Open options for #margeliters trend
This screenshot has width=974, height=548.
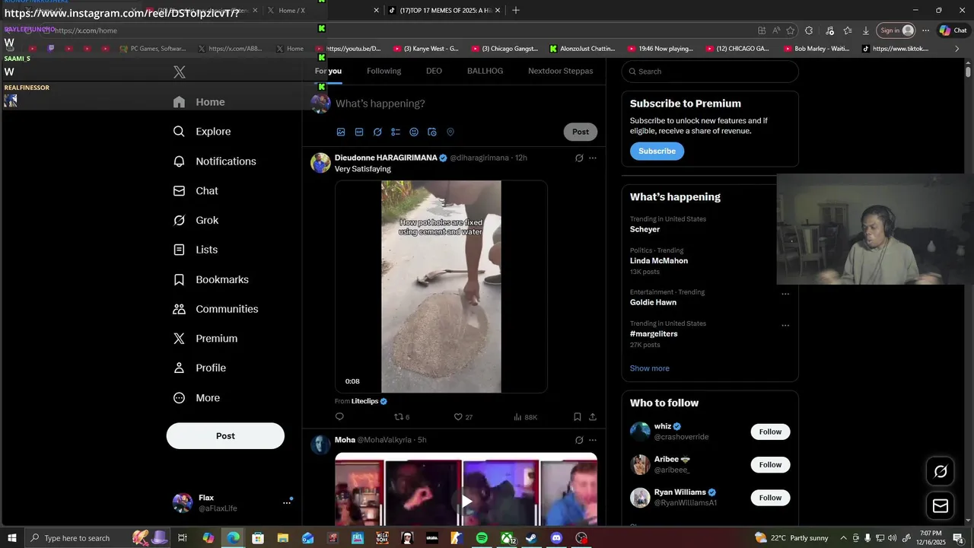(x=785, y=326)
